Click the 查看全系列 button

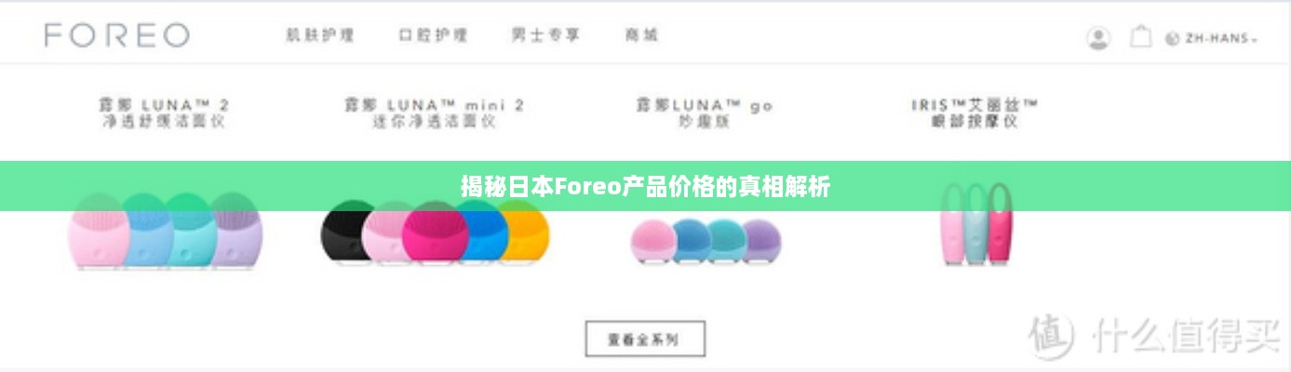(x=645, y=339)
